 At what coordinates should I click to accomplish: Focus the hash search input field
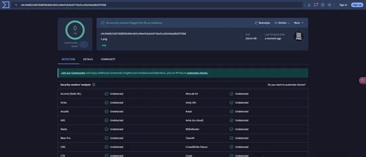tap(157, 5)
